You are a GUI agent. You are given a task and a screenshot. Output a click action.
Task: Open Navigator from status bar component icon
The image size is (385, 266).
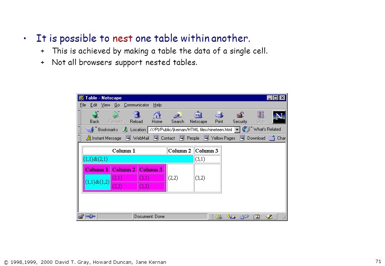[x=218, y=216]
